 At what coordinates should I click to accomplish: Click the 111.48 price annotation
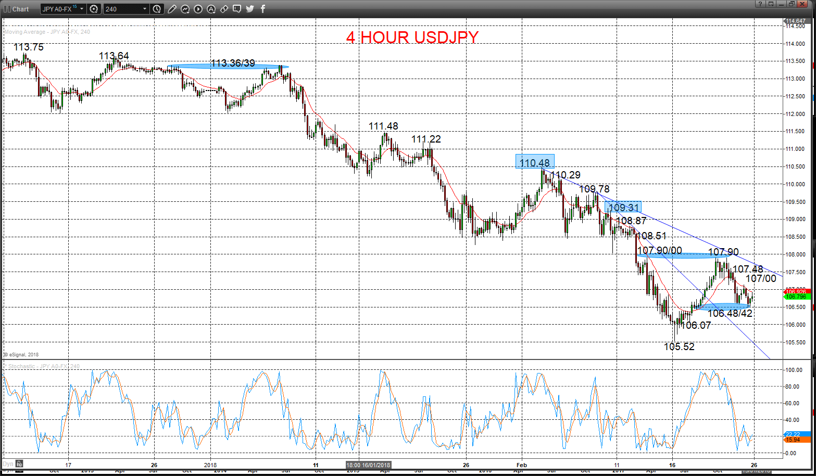pyautogui.click(x=383, y=126)
